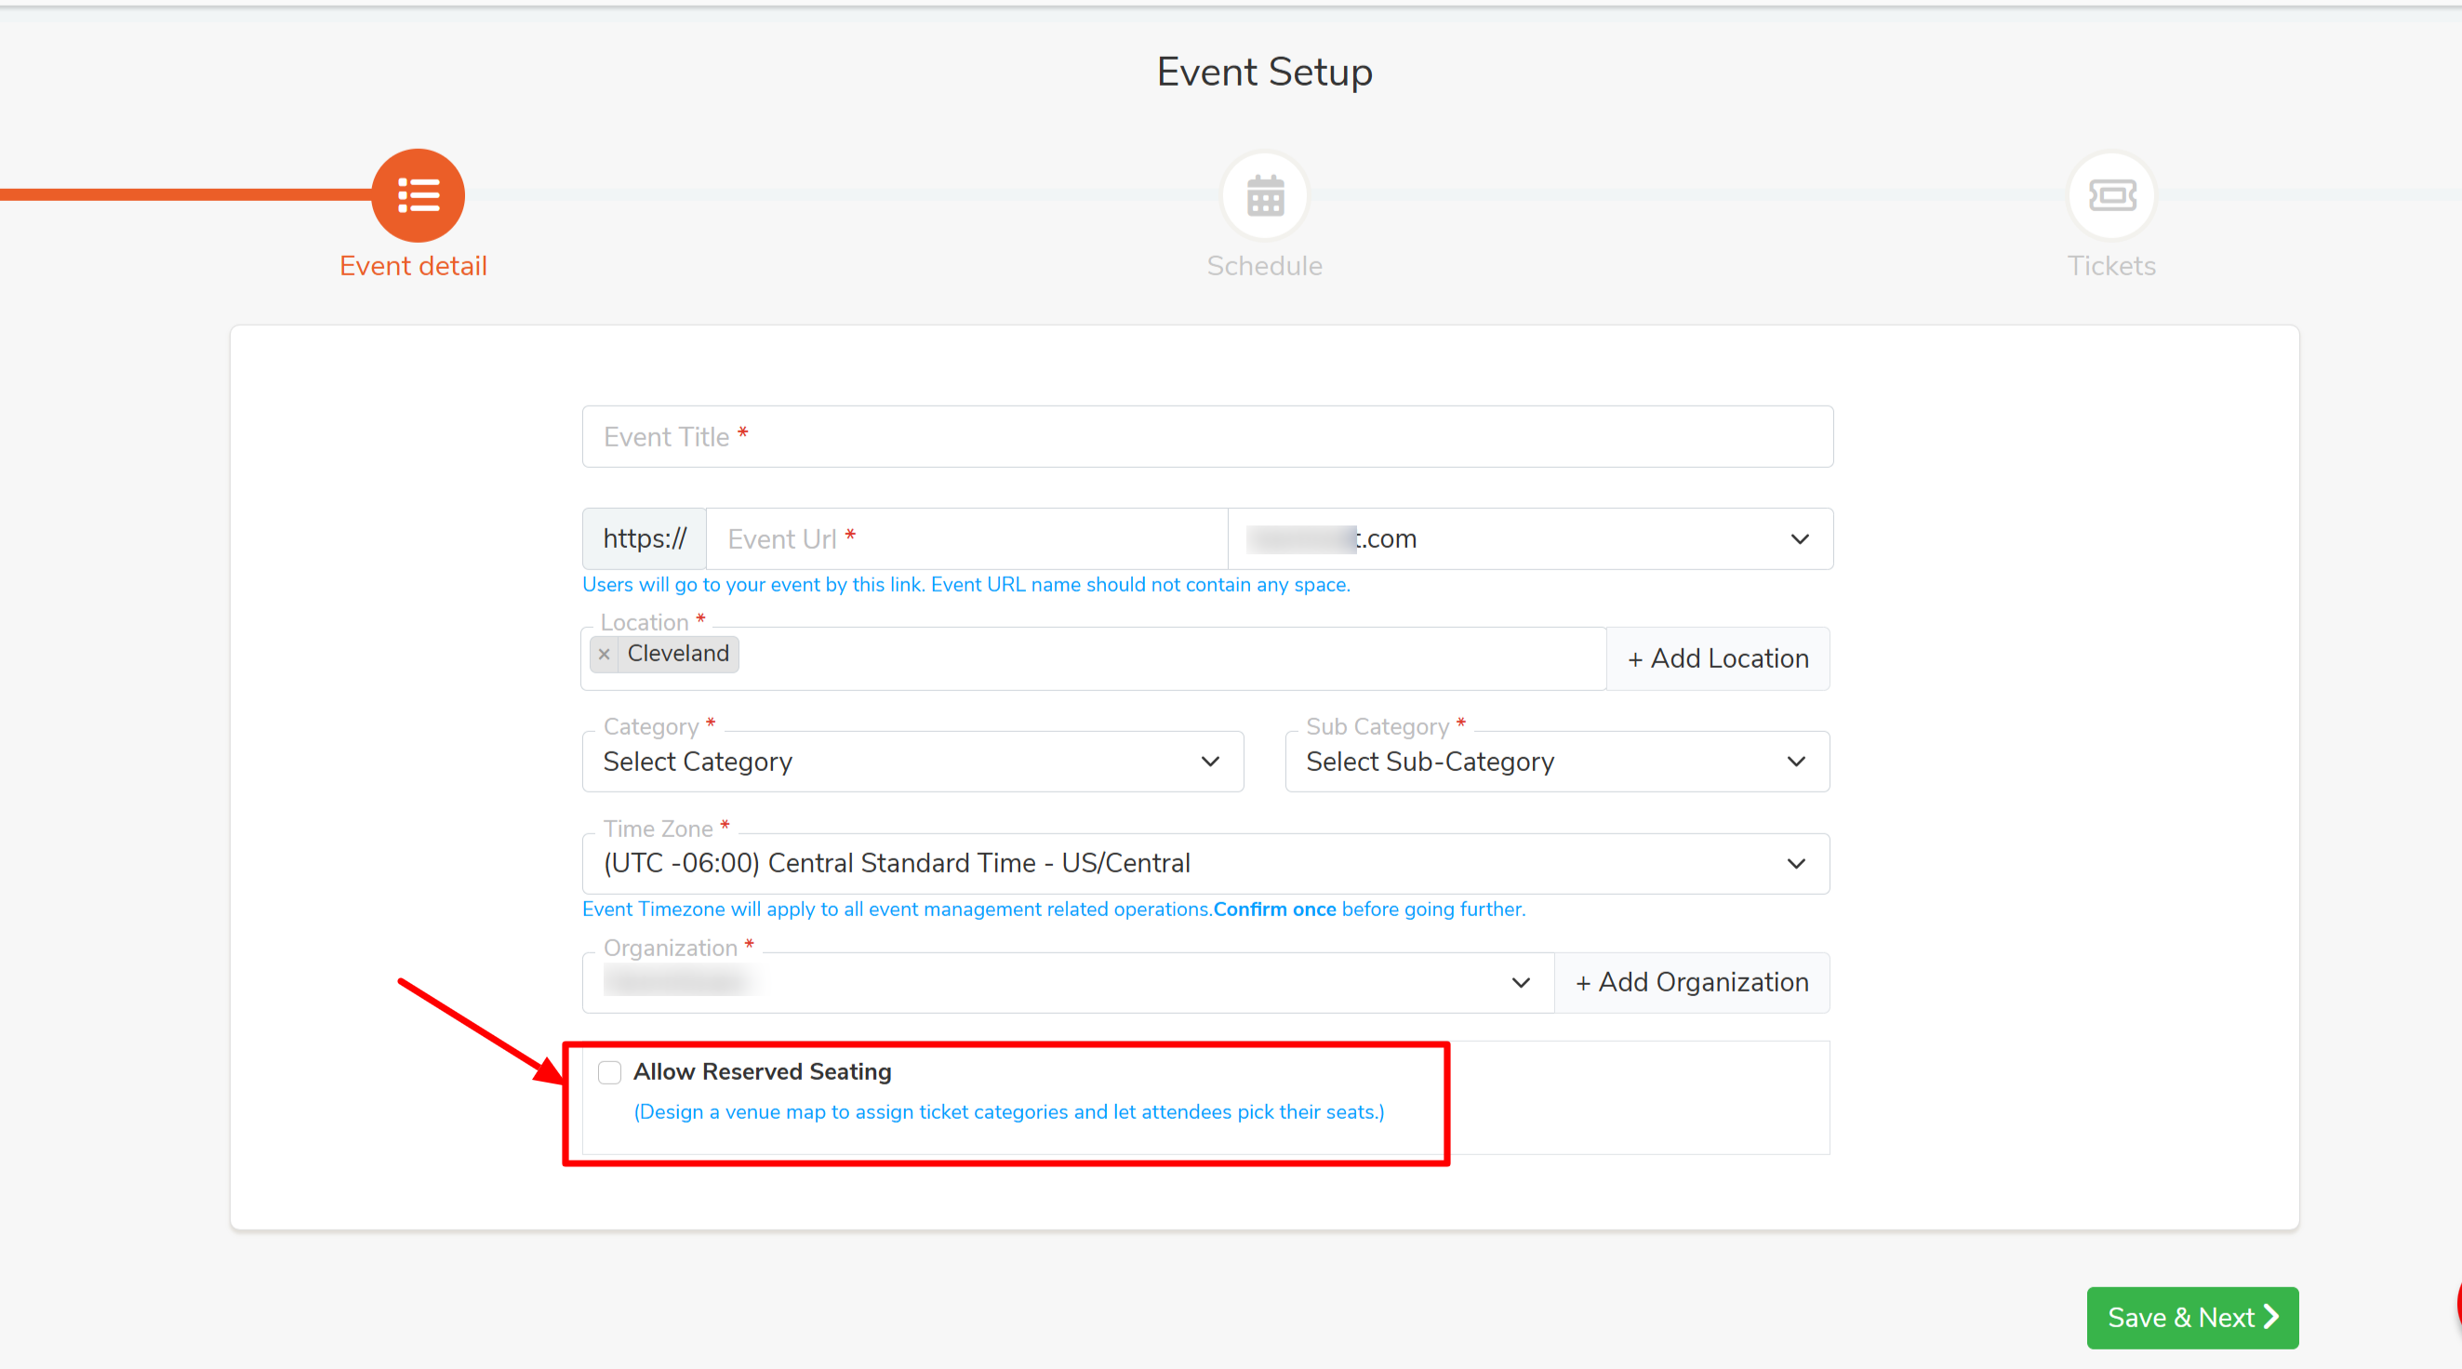
Task: Switch to the Tickets step label
Action: (2110, 266)
